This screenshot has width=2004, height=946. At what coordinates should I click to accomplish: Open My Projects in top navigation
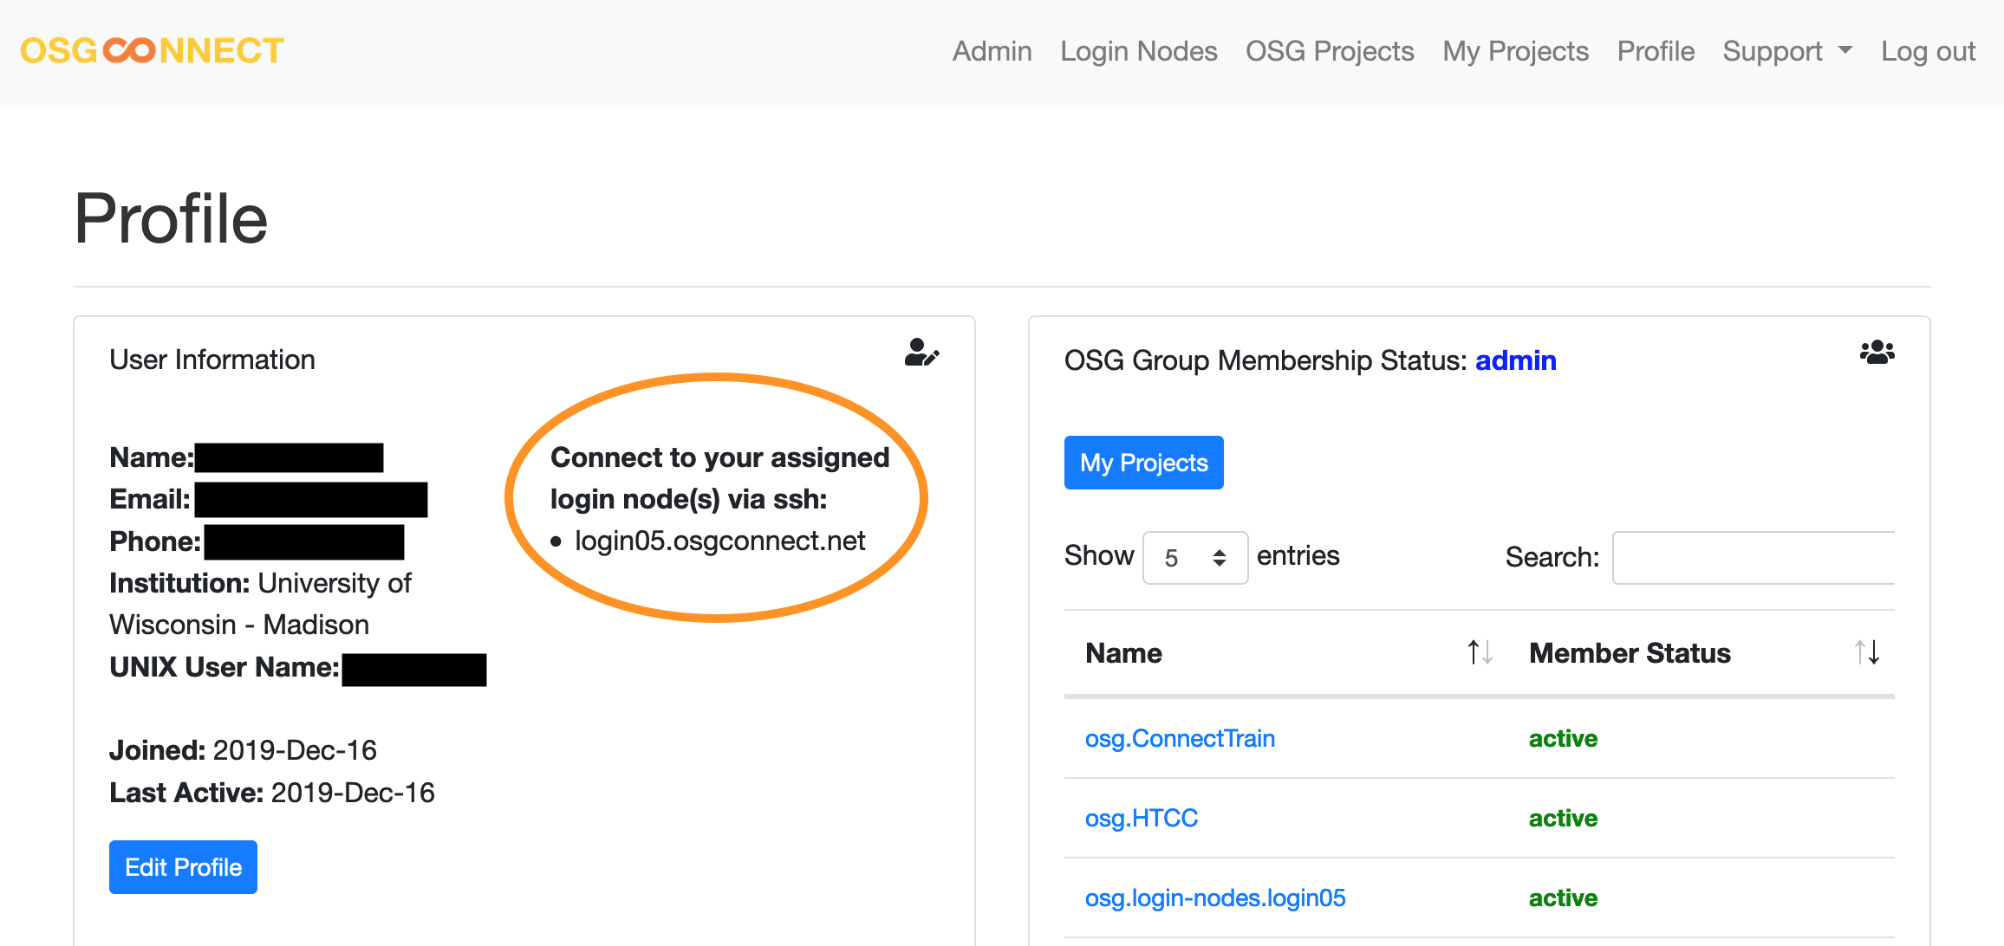(1515, 51)
